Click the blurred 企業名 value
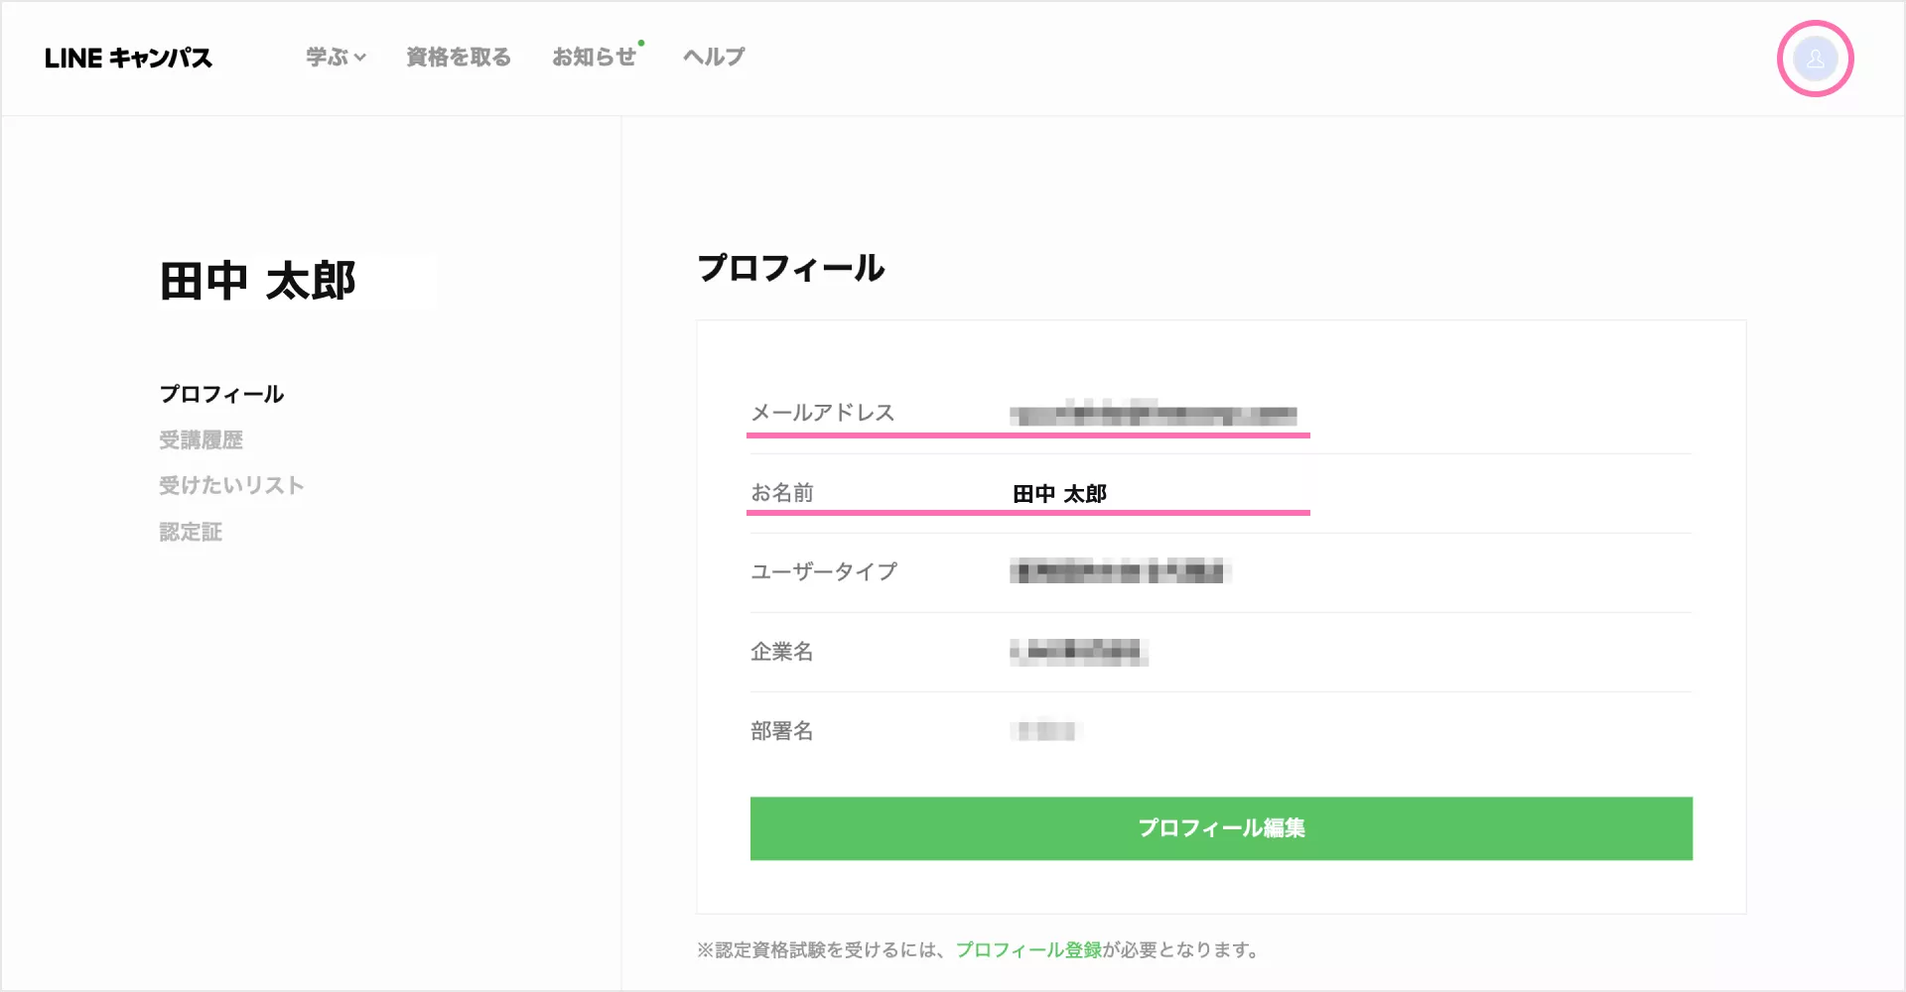This screenshot has height=992, width=1906. [x=1079, y=652]
